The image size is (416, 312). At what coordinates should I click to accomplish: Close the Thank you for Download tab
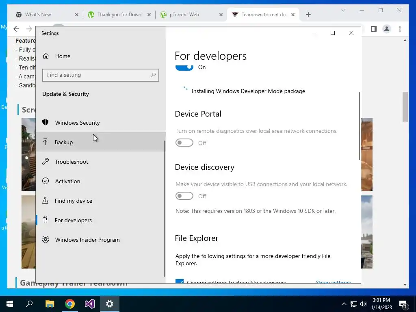149,15
